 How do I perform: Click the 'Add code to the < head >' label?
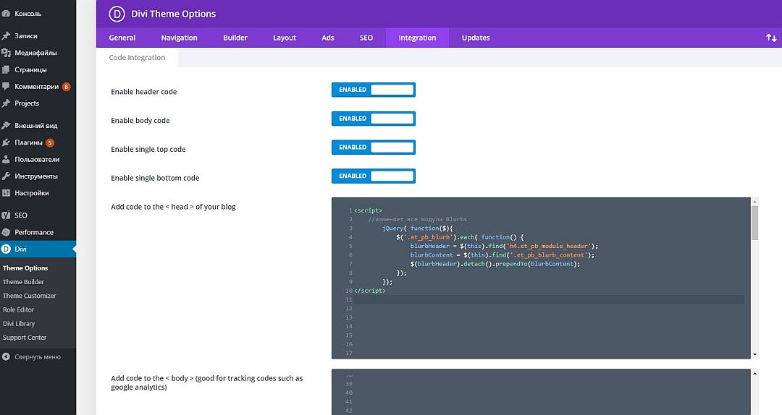pyautogui.click(x=173, y=207)
